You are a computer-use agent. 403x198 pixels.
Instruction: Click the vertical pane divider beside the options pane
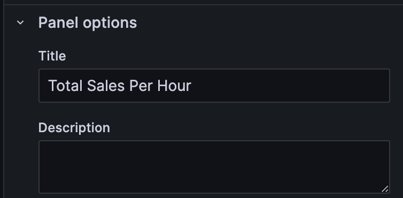click(x=4, y=99)
